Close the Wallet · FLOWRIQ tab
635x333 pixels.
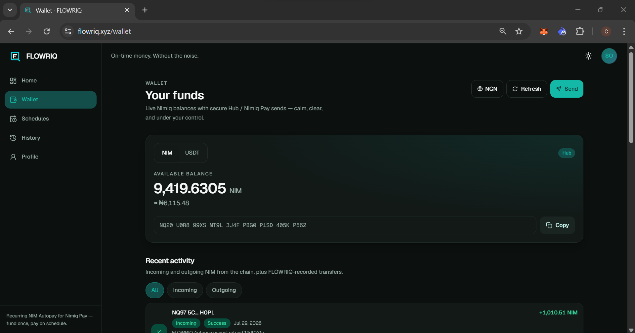click(x=127, y=10)
